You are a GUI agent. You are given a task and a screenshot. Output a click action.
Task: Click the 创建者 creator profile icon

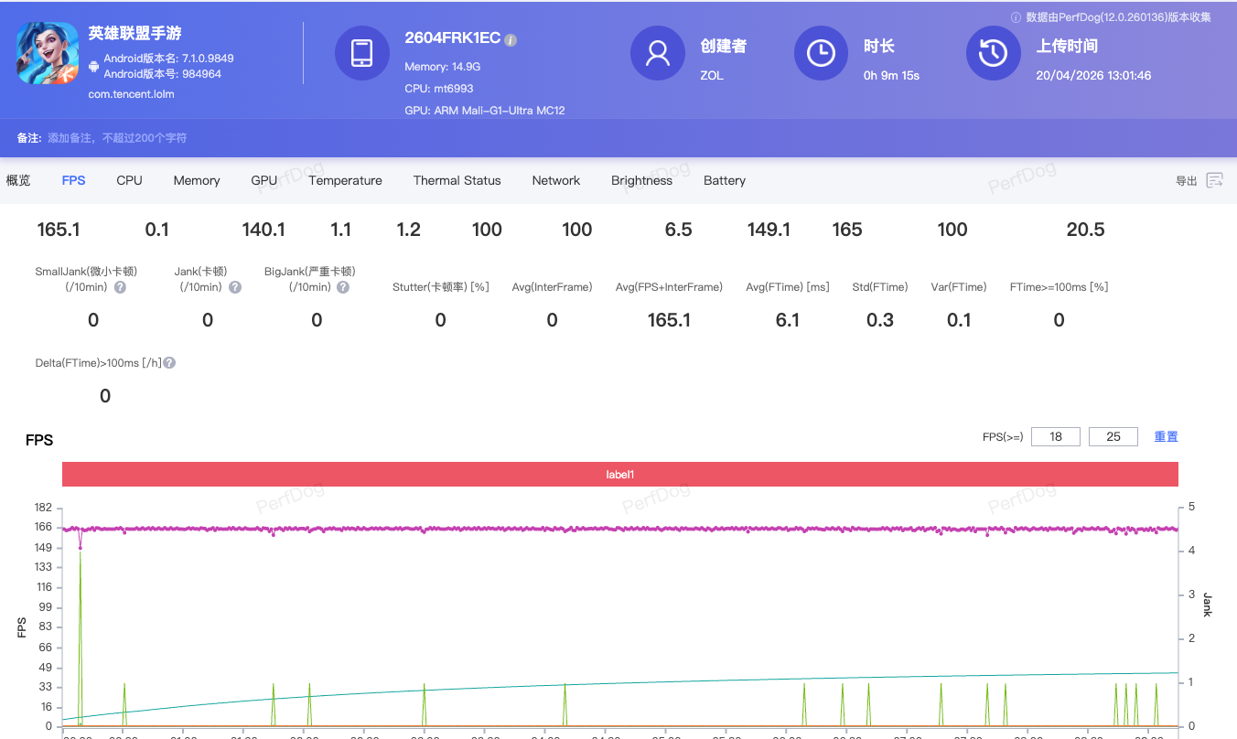click(657, 53)
